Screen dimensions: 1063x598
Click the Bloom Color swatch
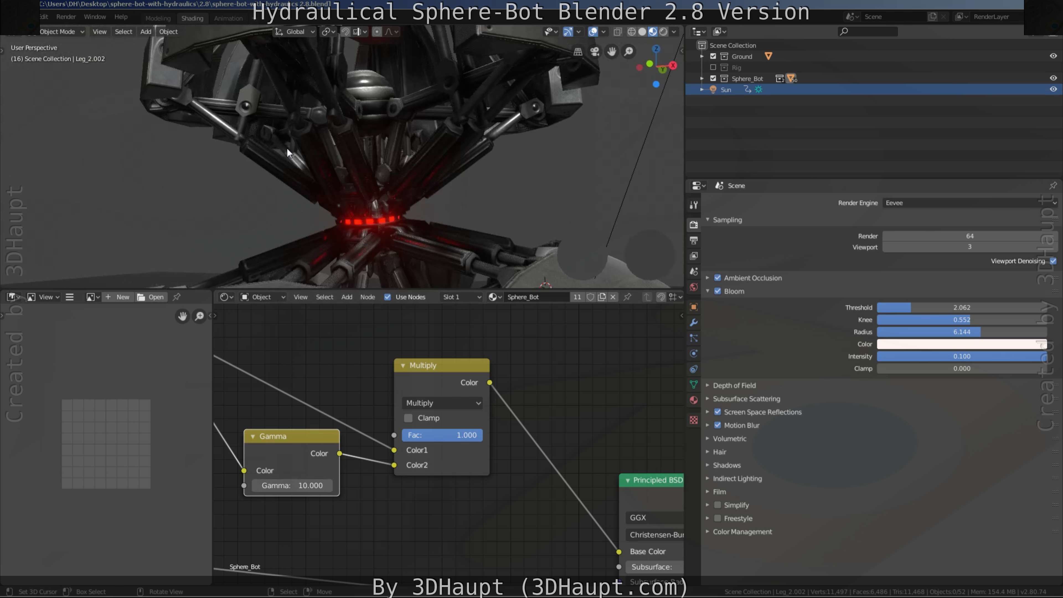[961, 344]
